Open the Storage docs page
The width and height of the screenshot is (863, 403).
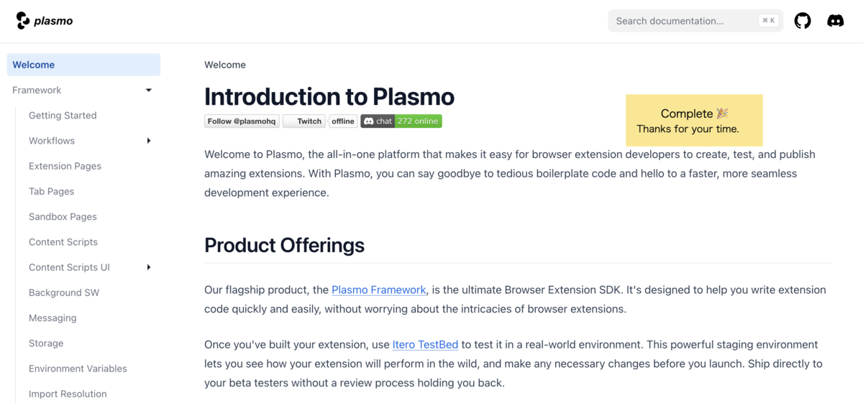tap(46, 343)
